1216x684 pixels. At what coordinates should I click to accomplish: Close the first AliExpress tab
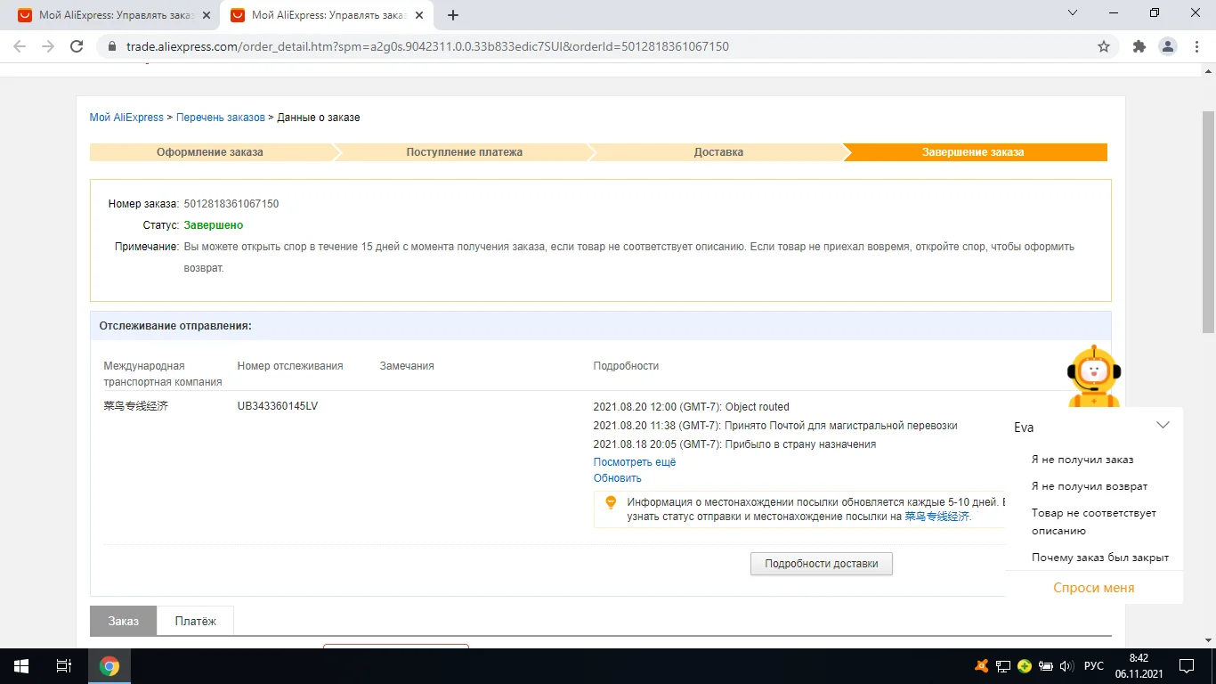pos(207,15)
